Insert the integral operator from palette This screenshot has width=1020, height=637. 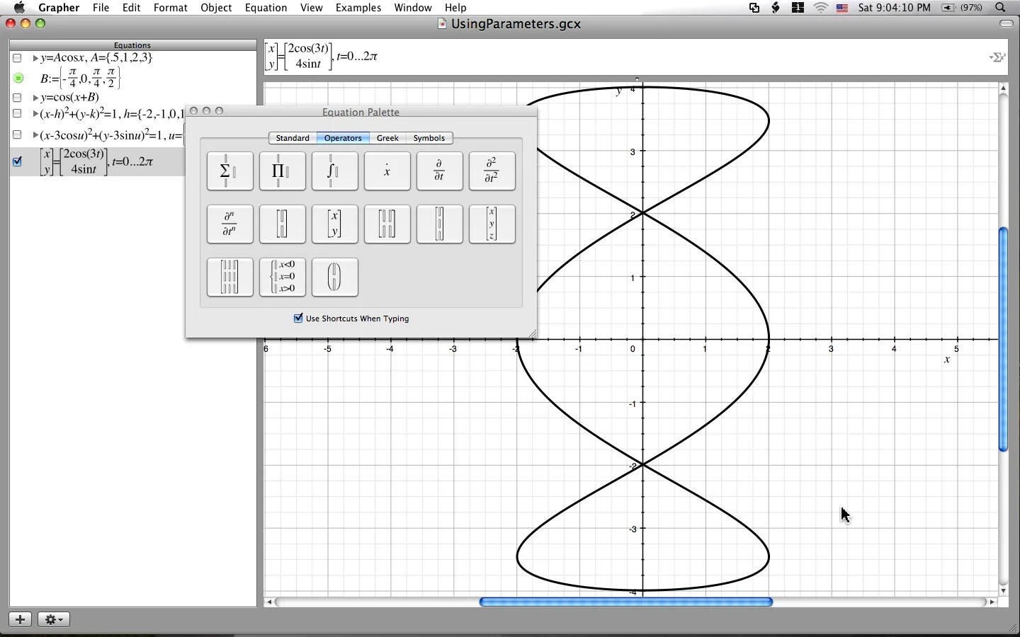point(334,171)
